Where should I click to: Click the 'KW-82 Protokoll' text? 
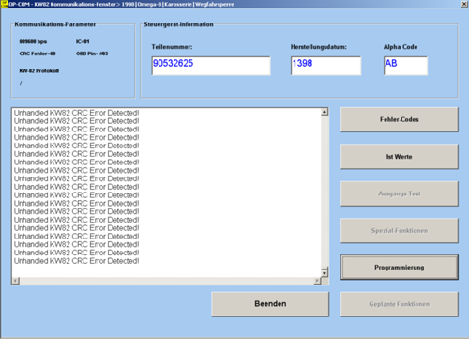click(39, 71)
